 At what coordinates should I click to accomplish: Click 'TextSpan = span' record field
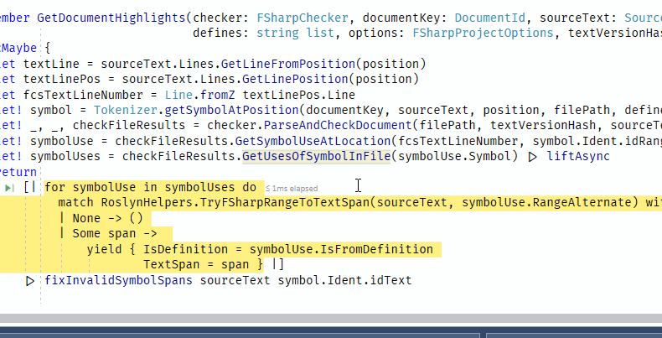196,264
